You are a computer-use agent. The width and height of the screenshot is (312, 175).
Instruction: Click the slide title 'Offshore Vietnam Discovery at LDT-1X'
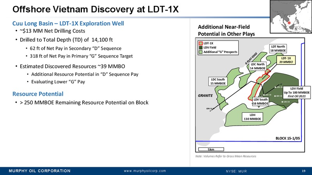coord(96,9)
